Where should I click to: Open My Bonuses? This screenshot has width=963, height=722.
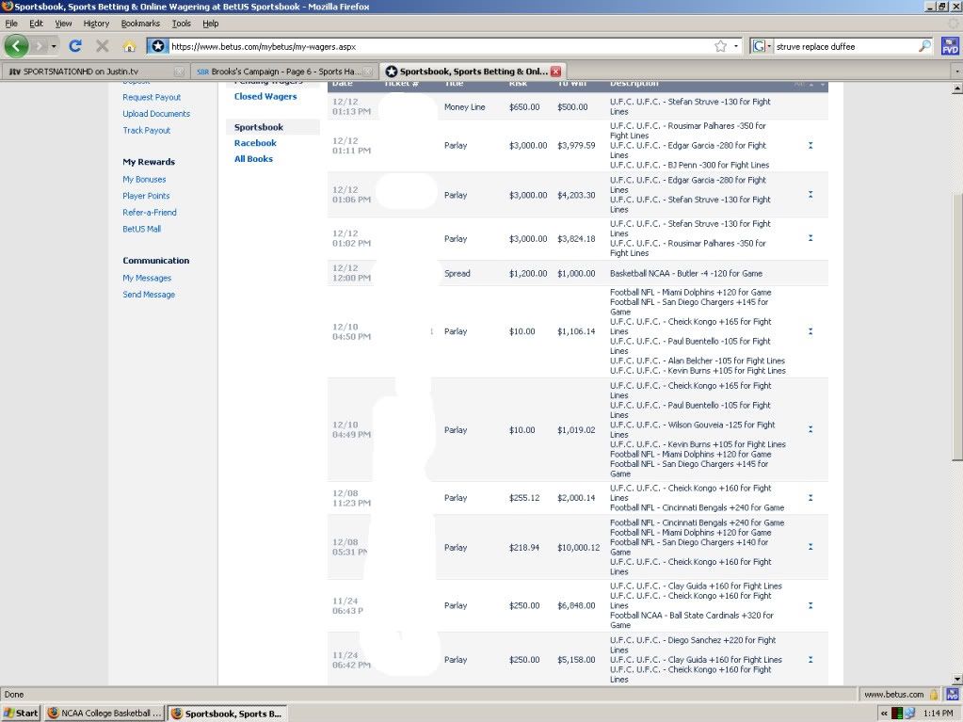(x=144, y=179)
